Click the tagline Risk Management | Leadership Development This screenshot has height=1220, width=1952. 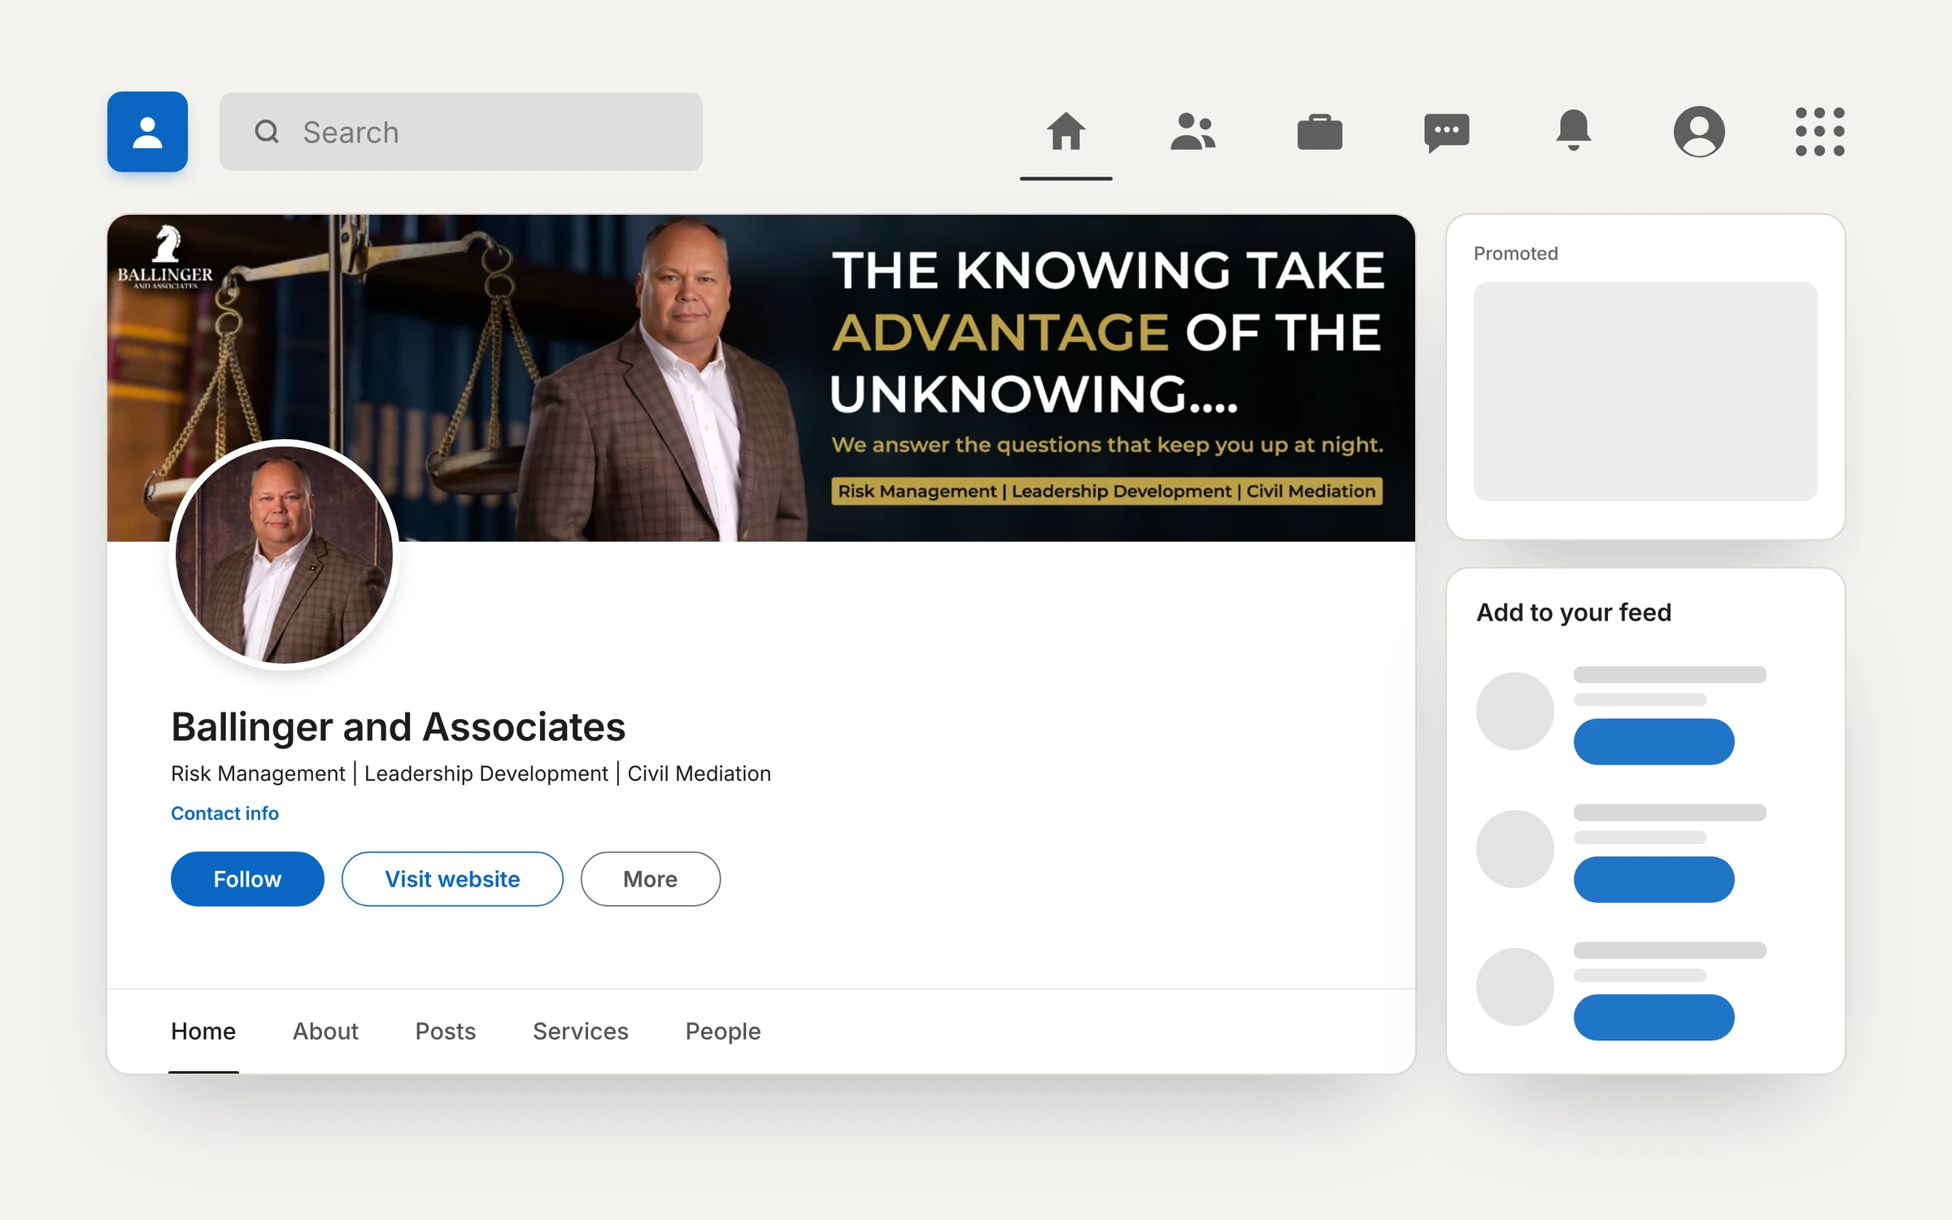click(x=471, y=773)
